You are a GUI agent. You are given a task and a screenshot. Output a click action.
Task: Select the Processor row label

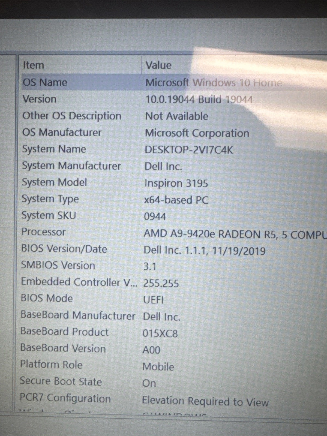pyautogui.click(x=43, y=232)
